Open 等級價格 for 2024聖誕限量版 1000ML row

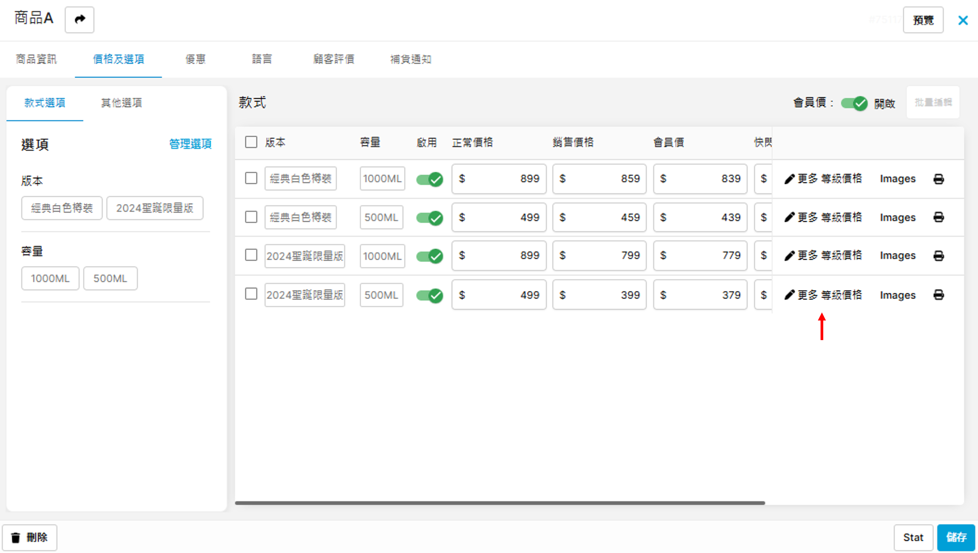(x=841, y=256)
